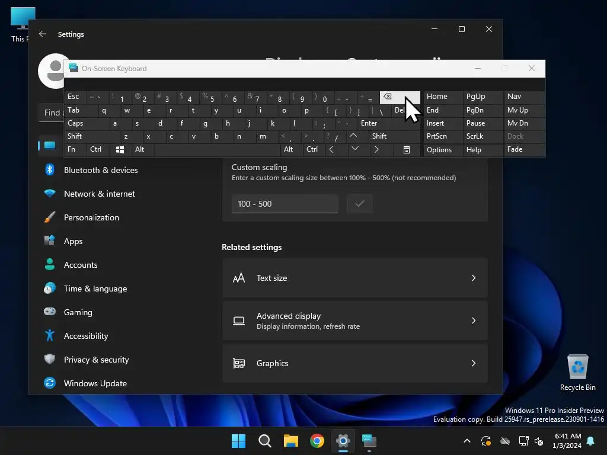Click the up arrow key on keyboard
The image size is (607, 455).
pyautogui.click(x=353, y=136)
